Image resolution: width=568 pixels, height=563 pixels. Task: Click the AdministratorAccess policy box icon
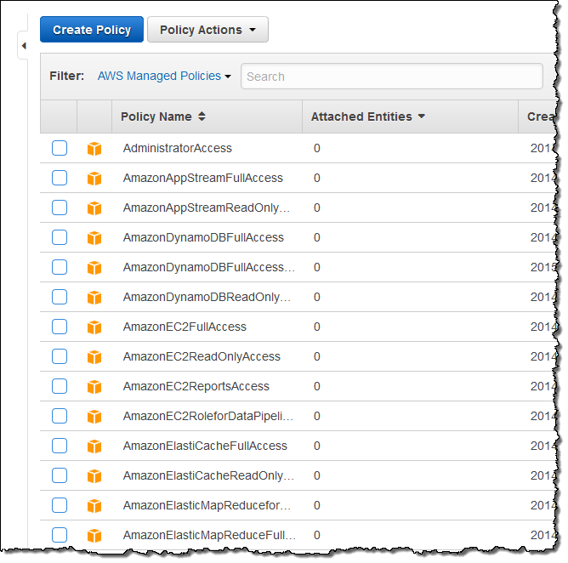(94, 149)
